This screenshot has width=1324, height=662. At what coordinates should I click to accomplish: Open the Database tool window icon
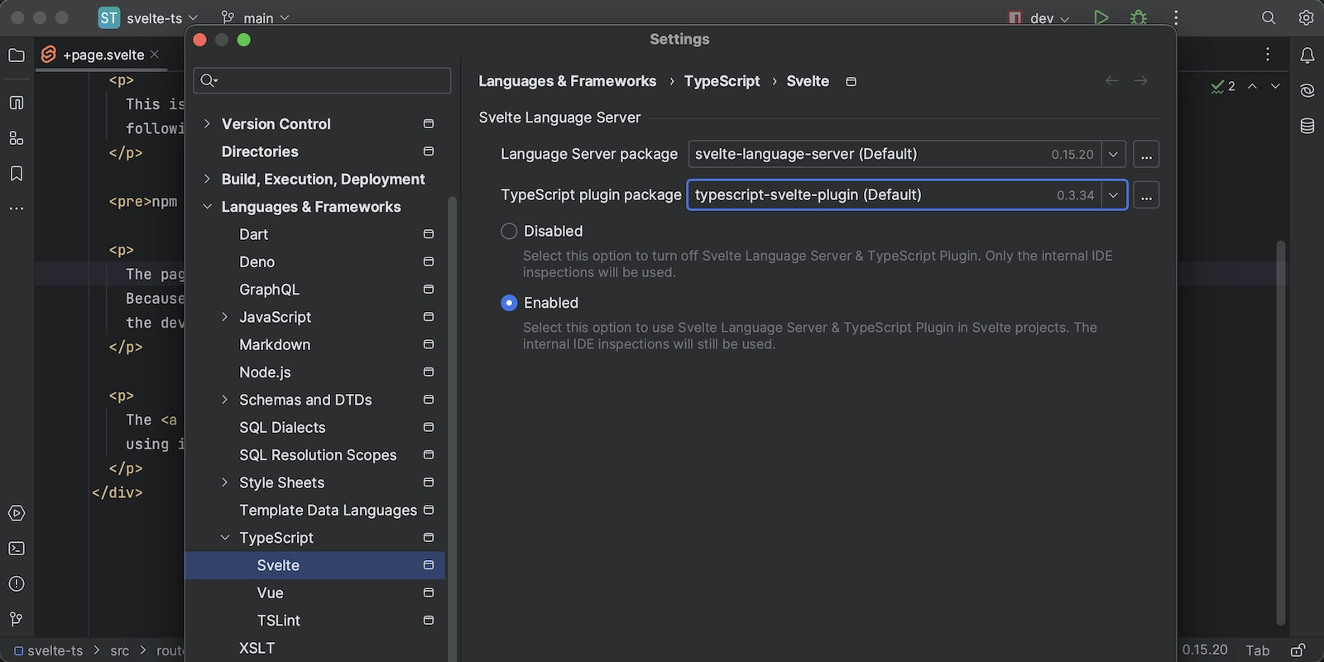click(1307, 126)
